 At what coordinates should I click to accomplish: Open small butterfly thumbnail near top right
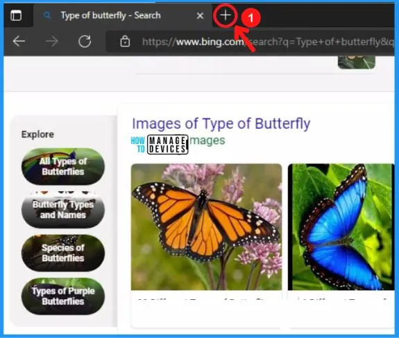pyautogui.click(x=357, y=62)
